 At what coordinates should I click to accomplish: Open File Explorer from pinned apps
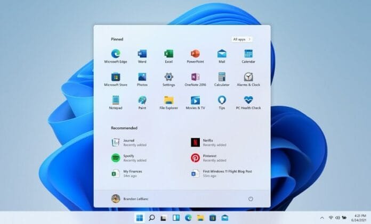pyautogui.click(x=168, y=103)
